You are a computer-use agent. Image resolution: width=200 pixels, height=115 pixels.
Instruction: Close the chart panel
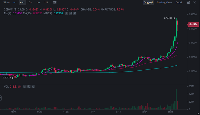(194, 2)
